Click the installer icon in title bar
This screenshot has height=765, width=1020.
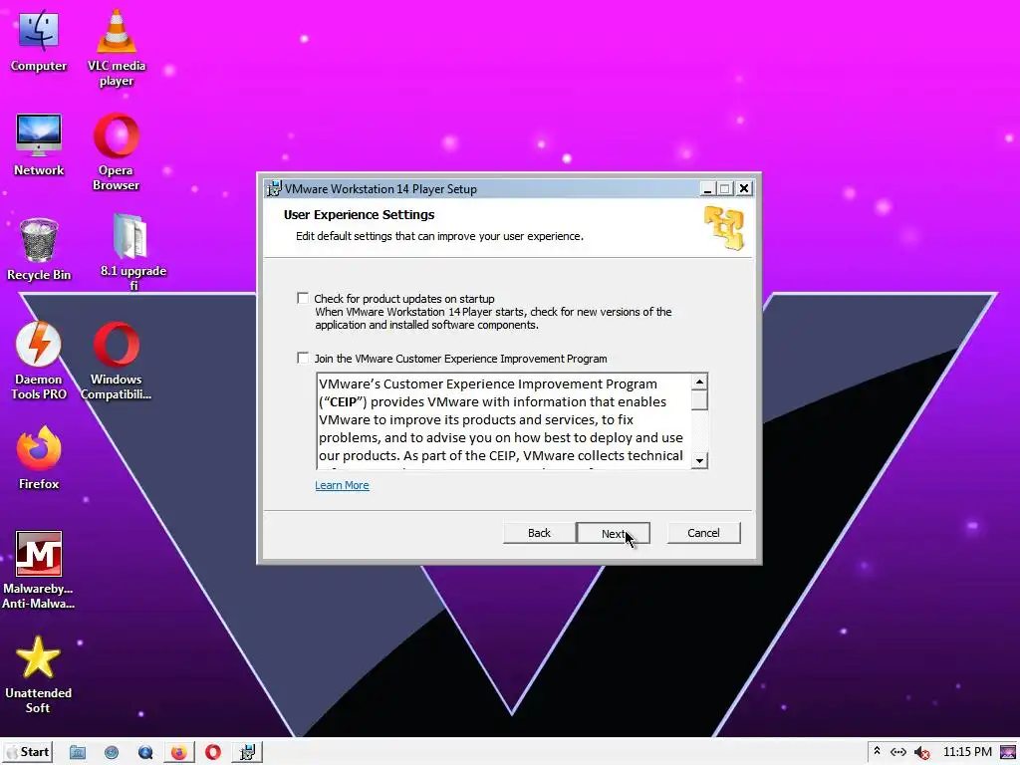pyautogui.click(x=275, y=188)
